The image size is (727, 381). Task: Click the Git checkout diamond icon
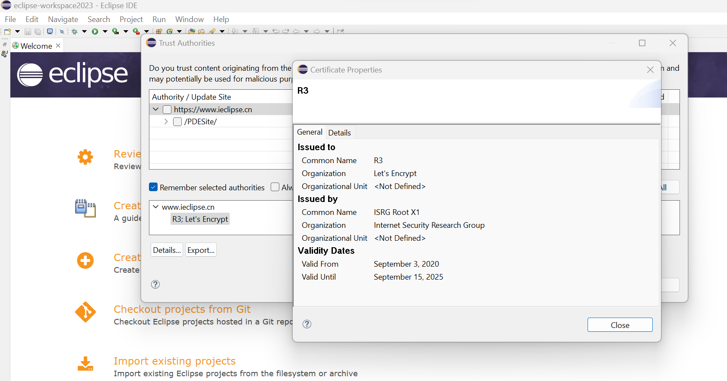coord(85,312)
